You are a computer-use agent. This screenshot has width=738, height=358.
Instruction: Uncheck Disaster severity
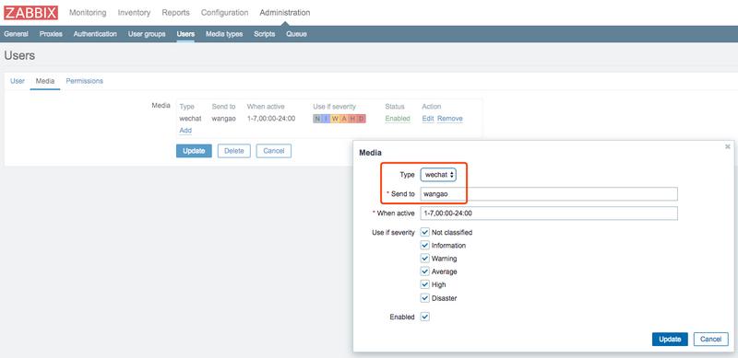pos(425,298)
